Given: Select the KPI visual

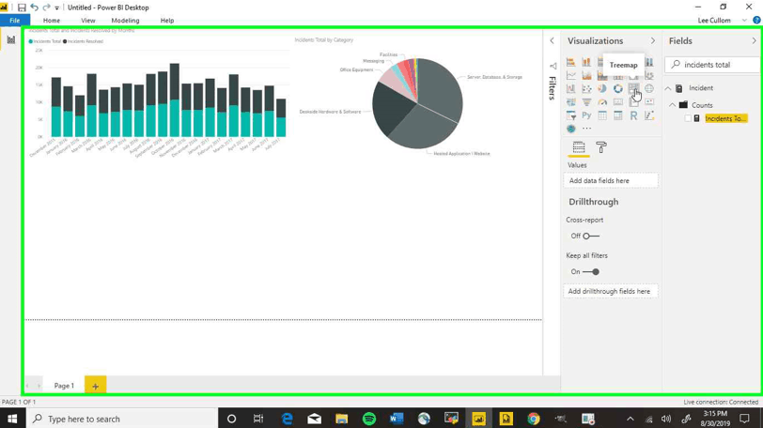Looking at the screenshot, I should (x=649, y=102).
